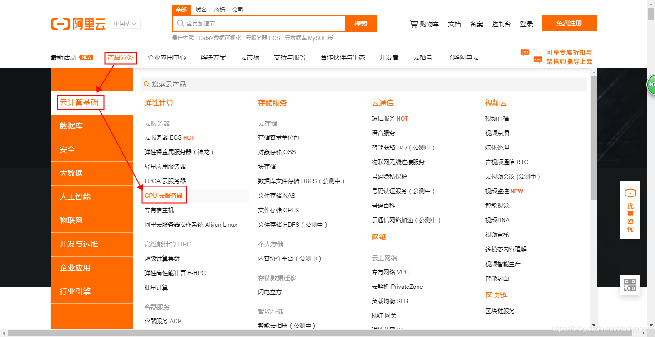Open the 合作伙伴与生态 menu item
Viewport: 655px width, 337px height.
[343, 57]
